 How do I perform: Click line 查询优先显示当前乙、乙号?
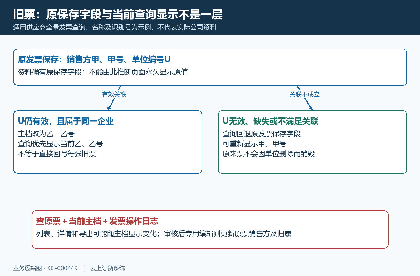tap(60, 144)
